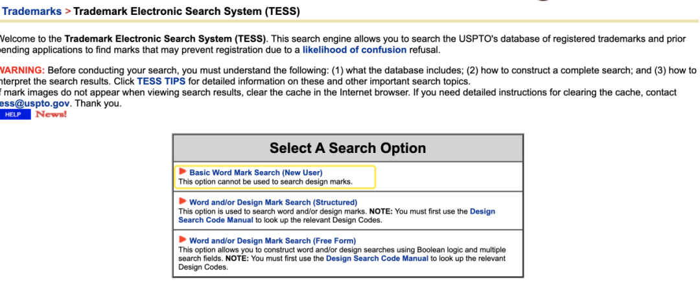Viewport: 700px width, 291px height.
Task: Click the red arrow beside Free Form search option
Action: point(183,240)
